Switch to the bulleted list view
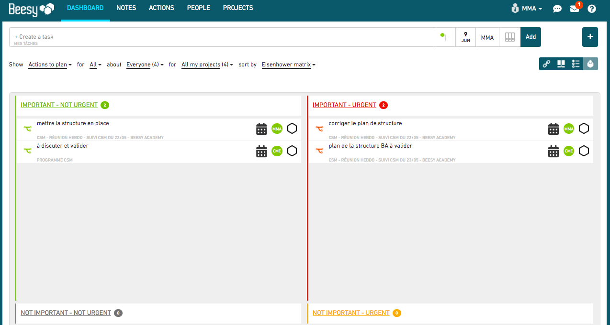Screen dimensions: 610x325 coord(576,64)
